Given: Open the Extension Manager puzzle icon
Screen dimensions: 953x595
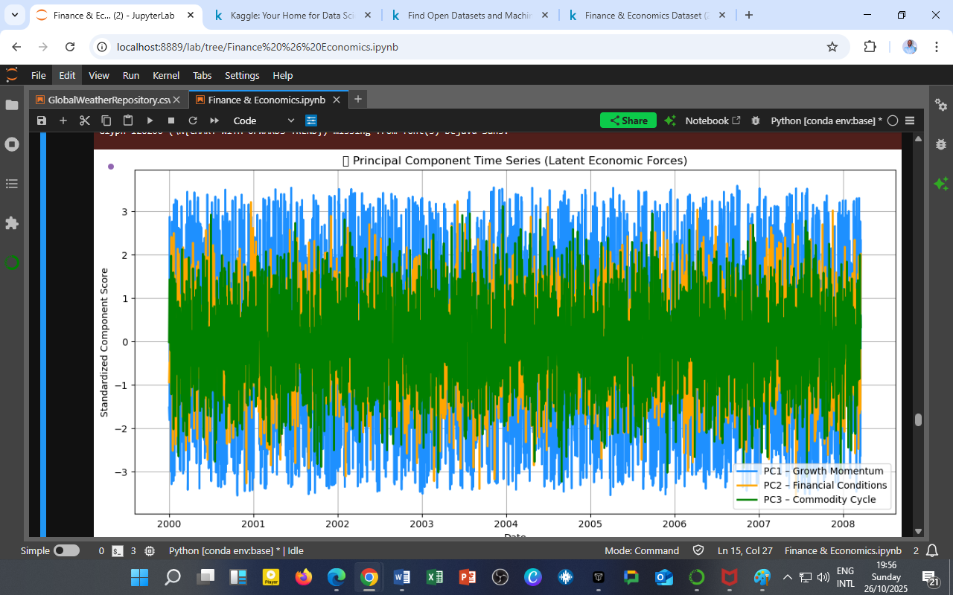Looking at the screenshot, I should 12,222.
